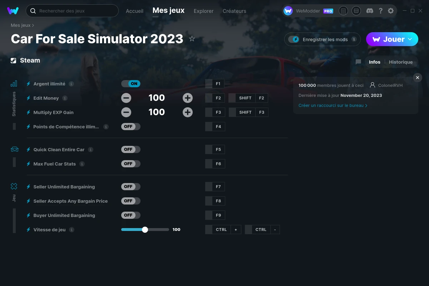This screenshot has width=429, height=286.
Task: Close the info panel
Action: (417, 78)
